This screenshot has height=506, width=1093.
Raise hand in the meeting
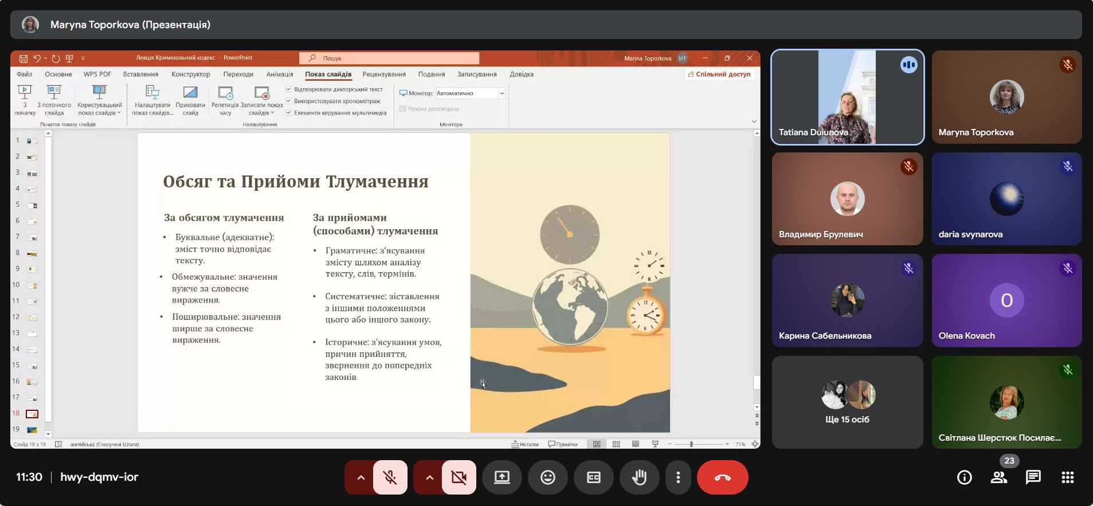(639, 477)
